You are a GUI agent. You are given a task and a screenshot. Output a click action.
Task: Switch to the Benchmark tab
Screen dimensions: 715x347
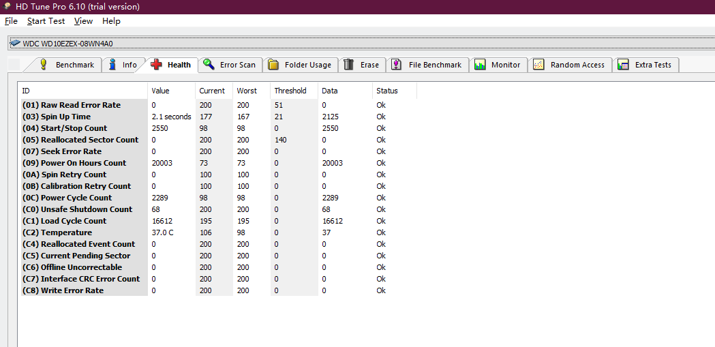(68, 65)
